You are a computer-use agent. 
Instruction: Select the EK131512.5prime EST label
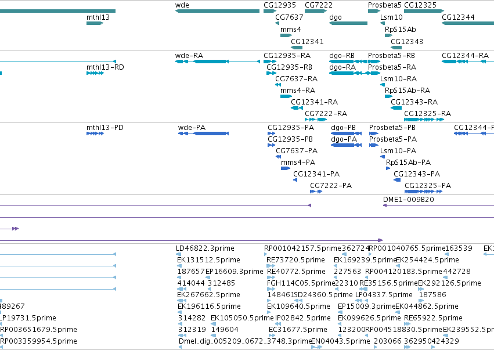click(x=208, y=260)
